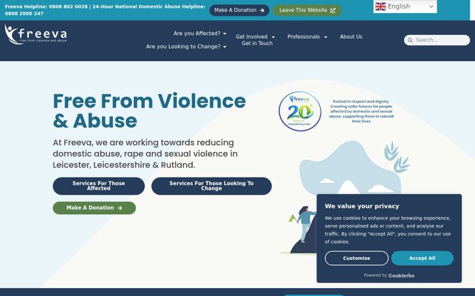Click the We use cookies paragraph

tap(388, 230)
